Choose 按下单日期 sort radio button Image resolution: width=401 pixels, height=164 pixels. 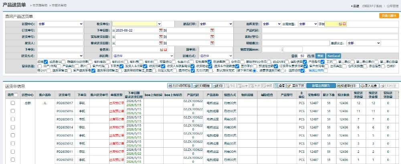pos(255,71)
